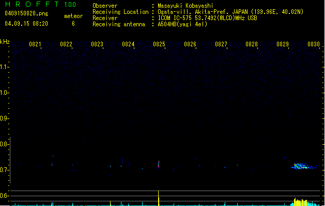Click the 1.0 kHz frequency tick
The height and width of the screenshot is (206, 325).
tap(4, 93)
